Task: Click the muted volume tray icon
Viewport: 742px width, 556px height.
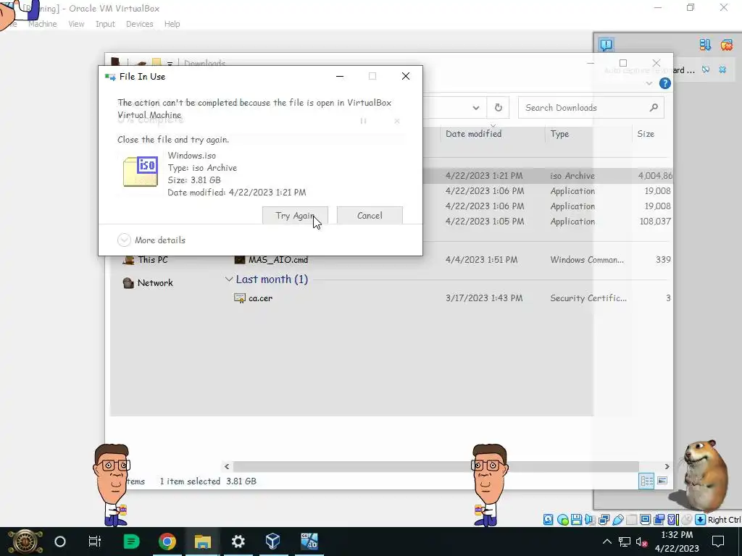Action: pos(642,542)
